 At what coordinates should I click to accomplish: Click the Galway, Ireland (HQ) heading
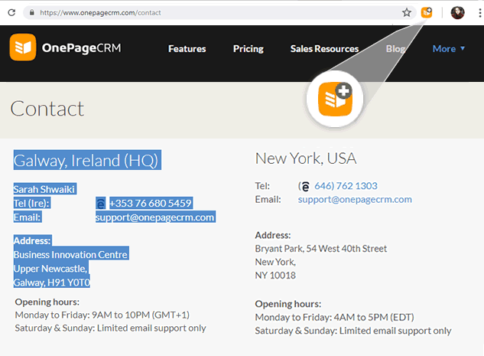[x=87, y=160]
